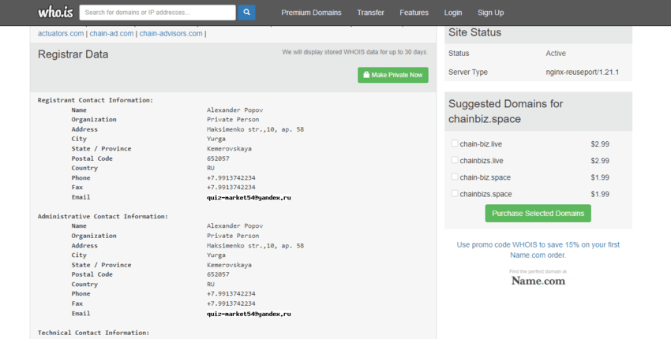Open the promo code WHOIS offer link

538,250
